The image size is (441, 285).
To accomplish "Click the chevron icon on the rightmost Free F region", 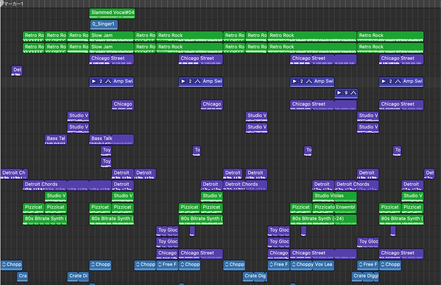I will click(360, 264).
